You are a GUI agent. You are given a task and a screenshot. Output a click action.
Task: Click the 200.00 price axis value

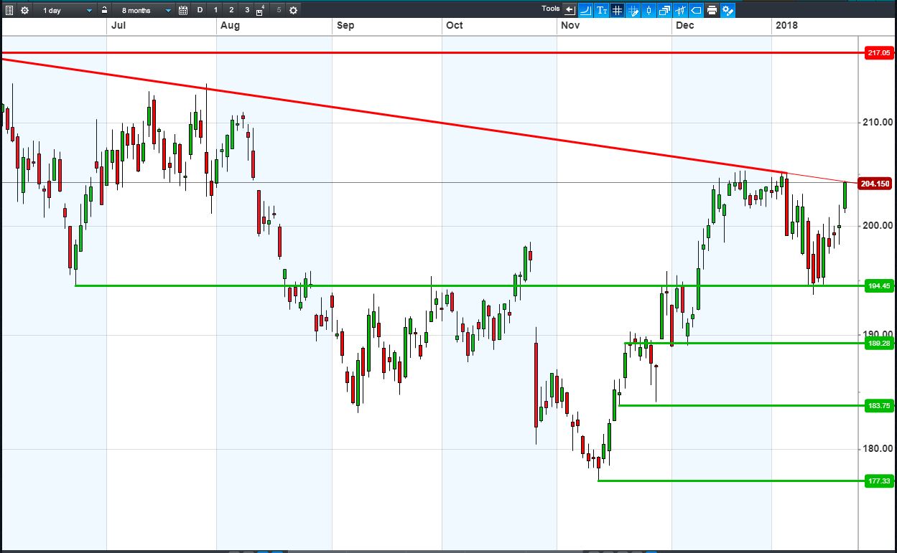point(878,225)
